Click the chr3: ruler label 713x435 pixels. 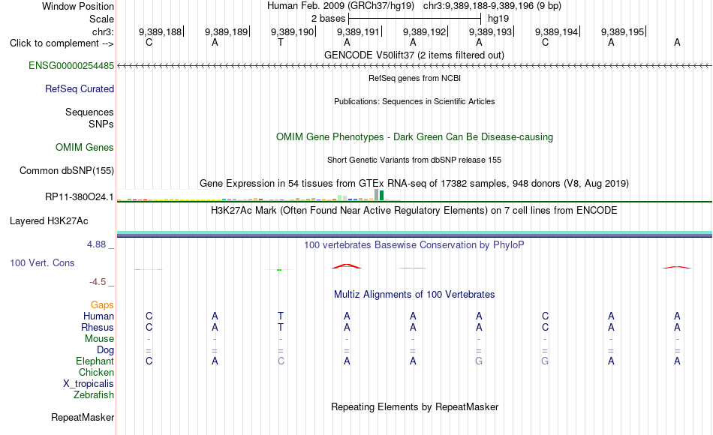[103, 31]
